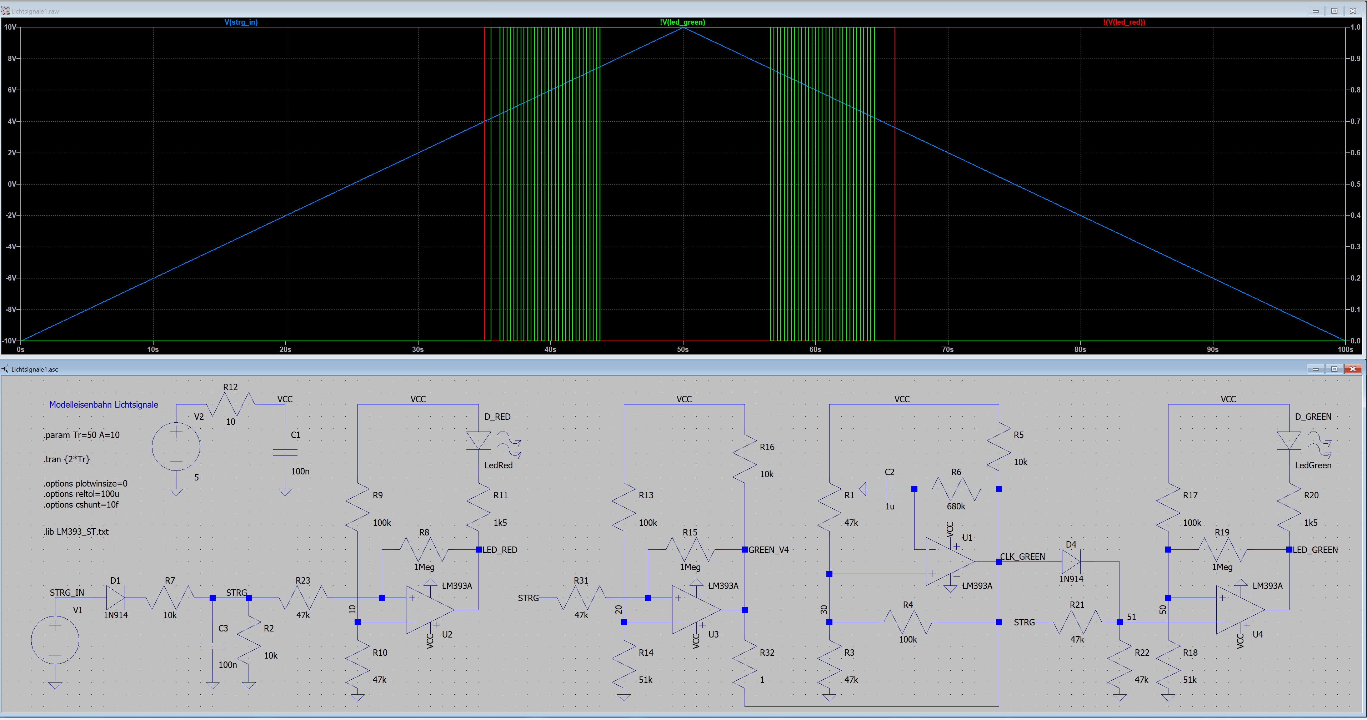Screen dimensions: 1367x720
Task: Close the Lichtsignale1.asc schematic window
Action: pos(1353,369)
